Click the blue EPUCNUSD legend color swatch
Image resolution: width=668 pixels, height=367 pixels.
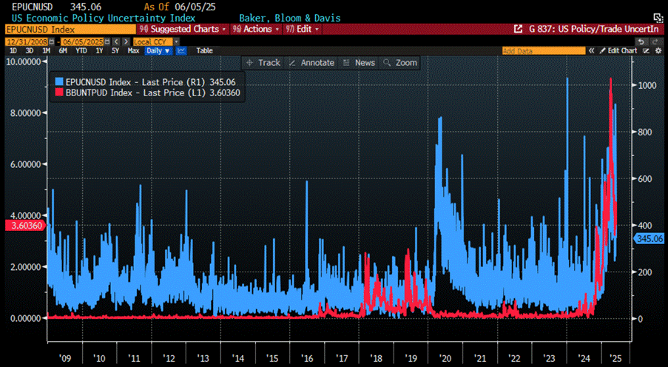pyautogui.click(x=58, y=82)
